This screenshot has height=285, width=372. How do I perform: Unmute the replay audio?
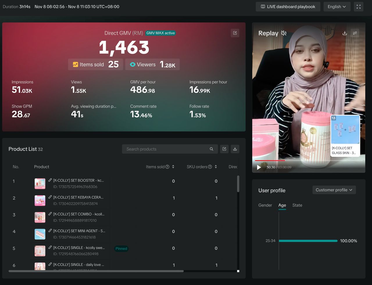coord(284,33)
